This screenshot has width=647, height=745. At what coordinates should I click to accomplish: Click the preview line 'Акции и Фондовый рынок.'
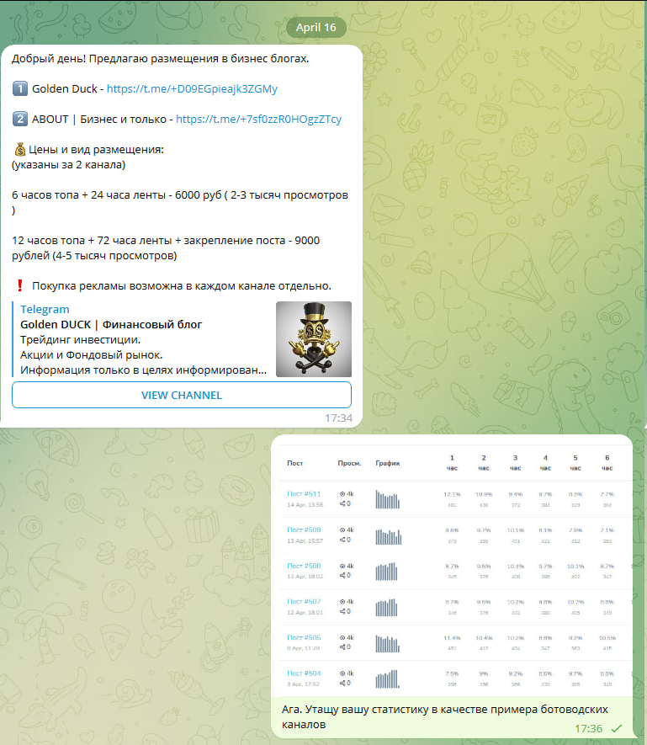91,355
